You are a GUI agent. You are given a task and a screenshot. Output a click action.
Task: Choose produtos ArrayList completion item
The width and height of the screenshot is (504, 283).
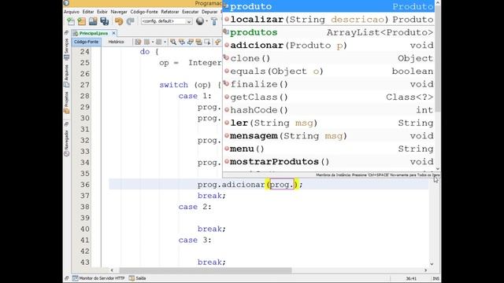[328, 32]
